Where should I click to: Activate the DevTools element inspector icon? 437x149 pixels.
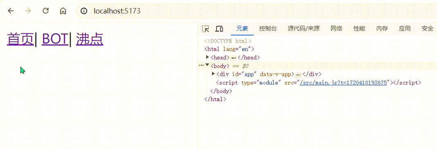click(206, 28)
